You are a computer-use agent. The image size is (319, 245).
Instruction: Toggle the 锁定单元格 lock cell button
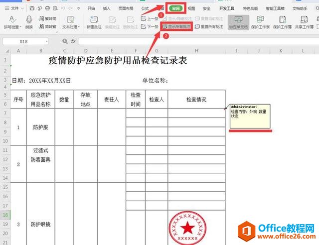(238, 22)
